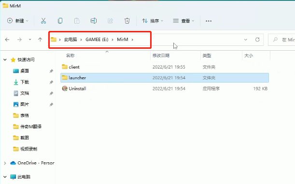Image resolution: width=295 pixels, height=184 pixels.
Task: Sort by the 修改日期 column header
Action: click(161, 56)
